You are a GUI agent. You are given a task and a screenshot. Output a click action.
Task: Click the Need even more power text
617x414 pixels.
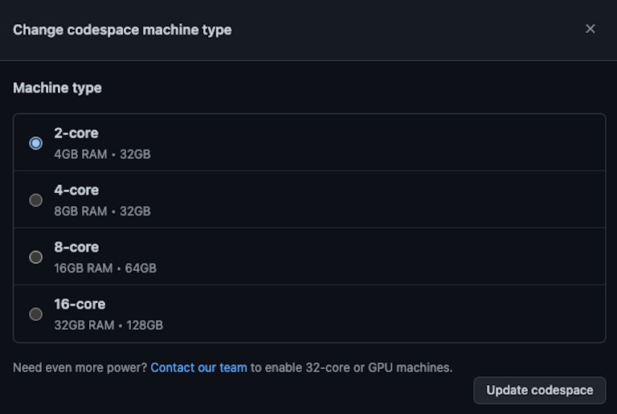click(80, 367)
